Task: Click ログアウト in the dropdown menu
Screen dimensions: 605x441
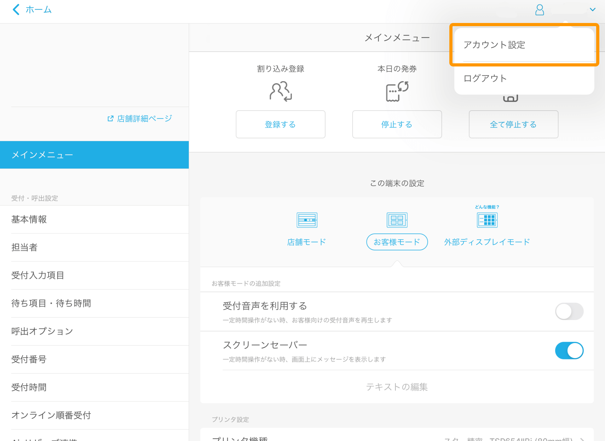Action: pos(485,78)
